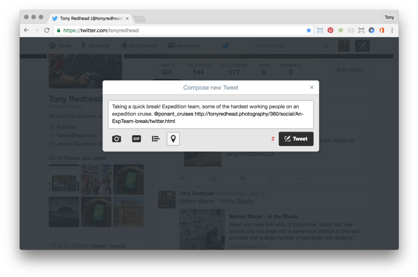Click the ow.ly/7OrQ304HUCA link

point(250,154)
